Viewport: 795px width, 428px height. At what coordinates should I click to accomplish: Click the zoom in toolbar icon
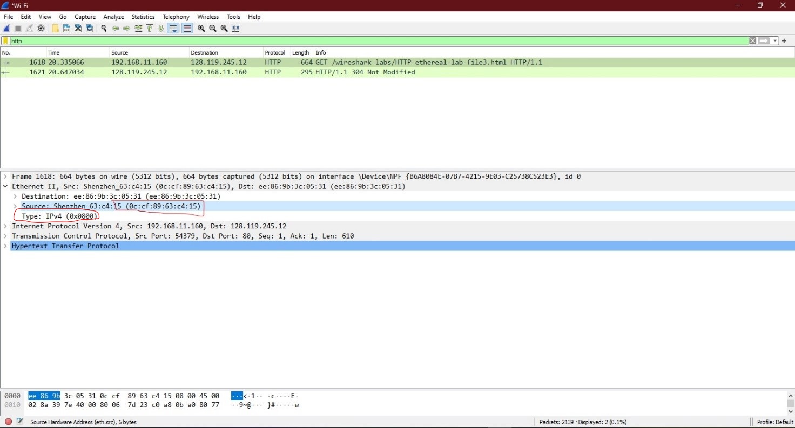click(201, 29)
